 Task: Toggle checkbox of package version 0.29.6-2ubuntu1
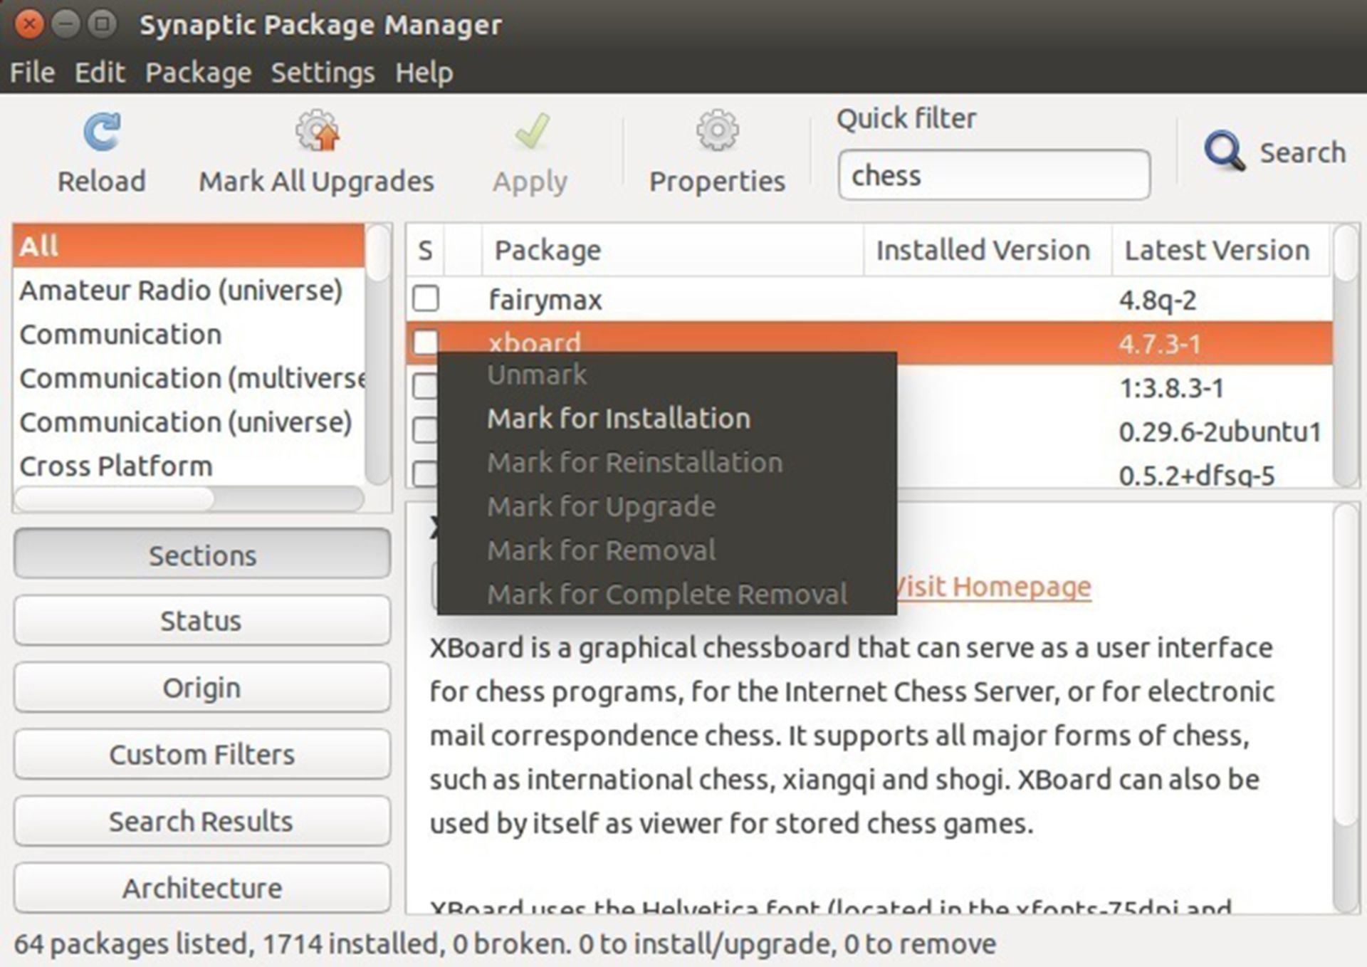coord(424,429)
